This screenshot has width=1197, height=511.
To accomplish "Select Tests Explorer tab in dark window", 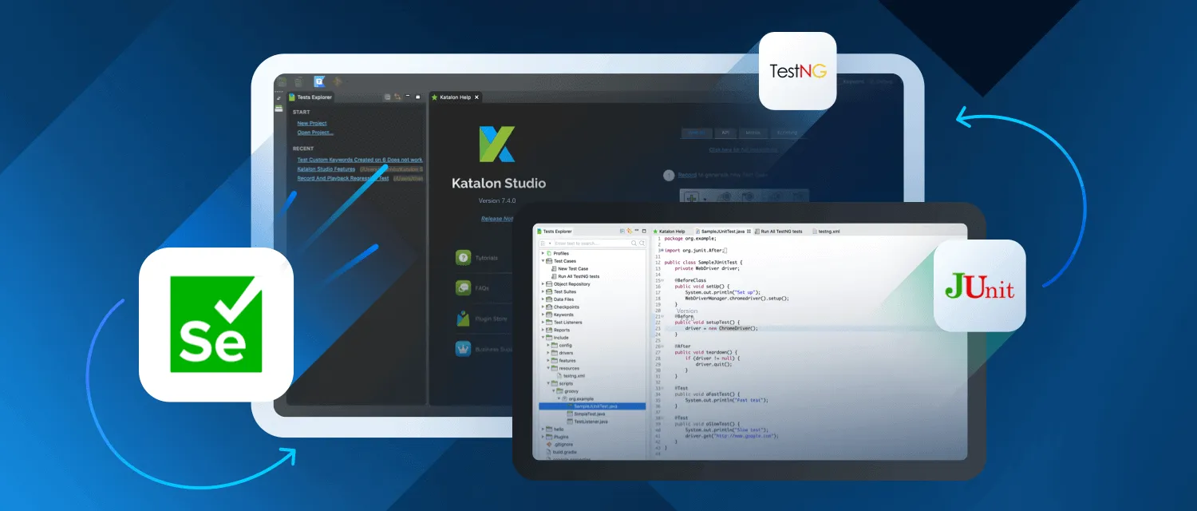I will pyautogui.click(x=310, y=97).
